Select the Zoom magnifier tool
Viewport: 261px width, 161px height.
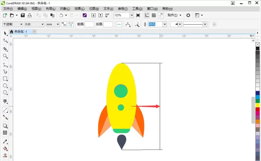click(x=5, y=56)
